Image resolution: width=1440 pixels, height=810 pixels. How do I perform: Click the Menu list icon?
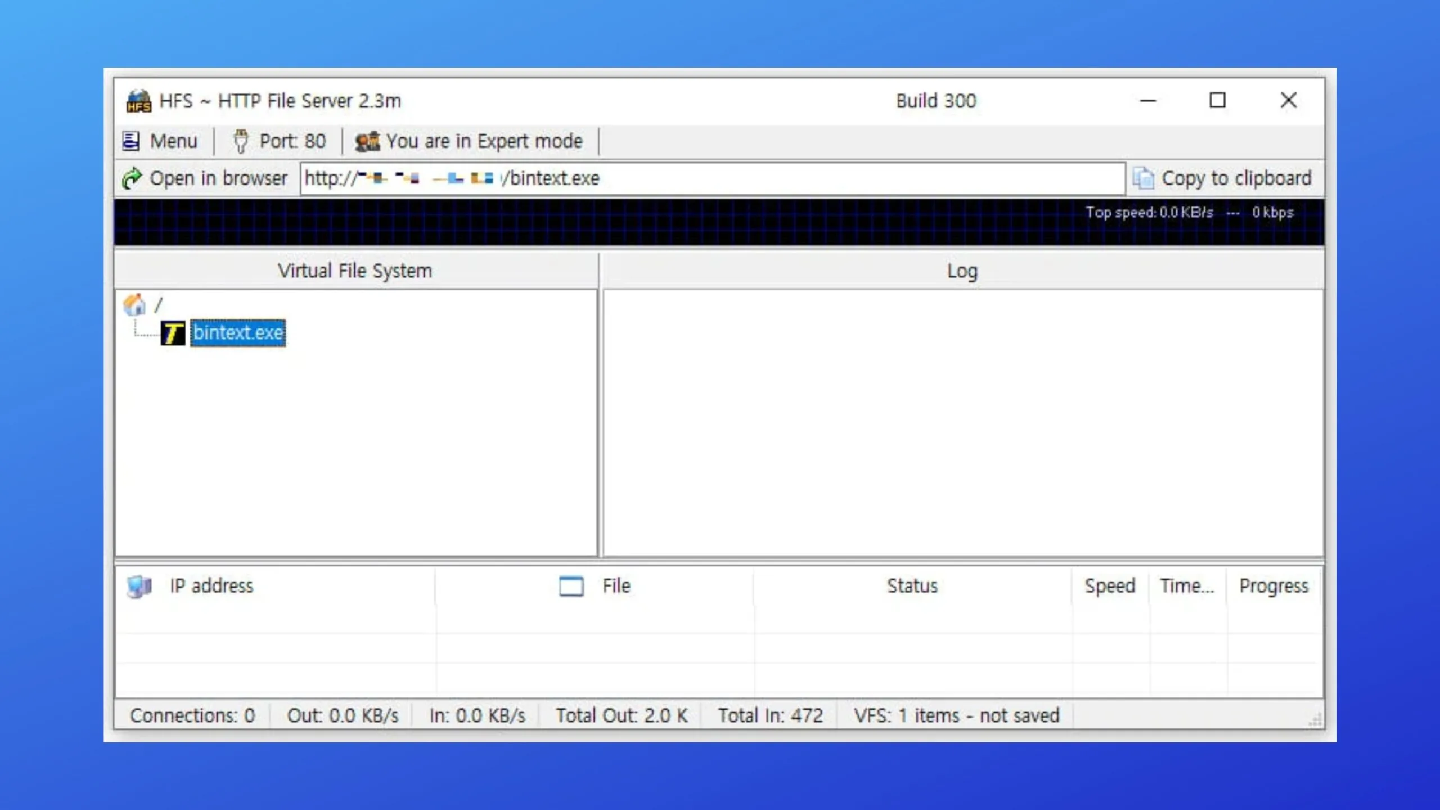(x=130, y=141)
